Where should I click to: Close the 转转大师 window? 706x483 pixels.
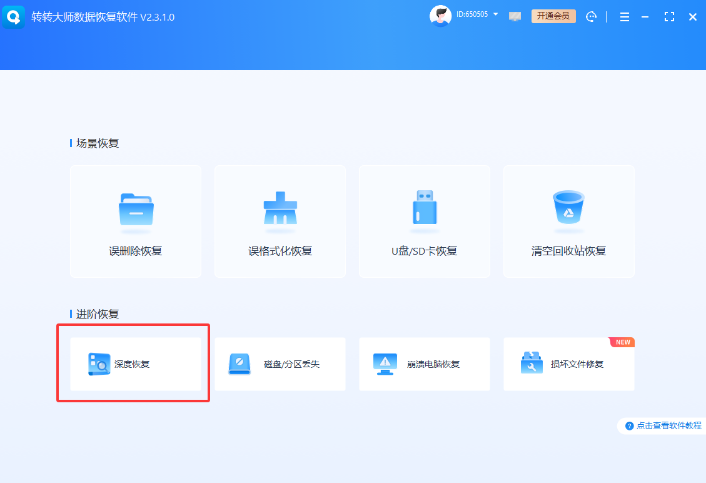pos(693,17)
